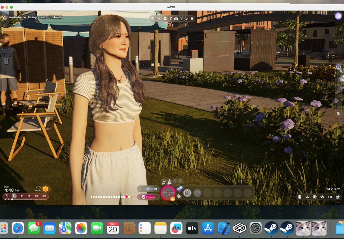Click the white bag icon below hat

179,196
